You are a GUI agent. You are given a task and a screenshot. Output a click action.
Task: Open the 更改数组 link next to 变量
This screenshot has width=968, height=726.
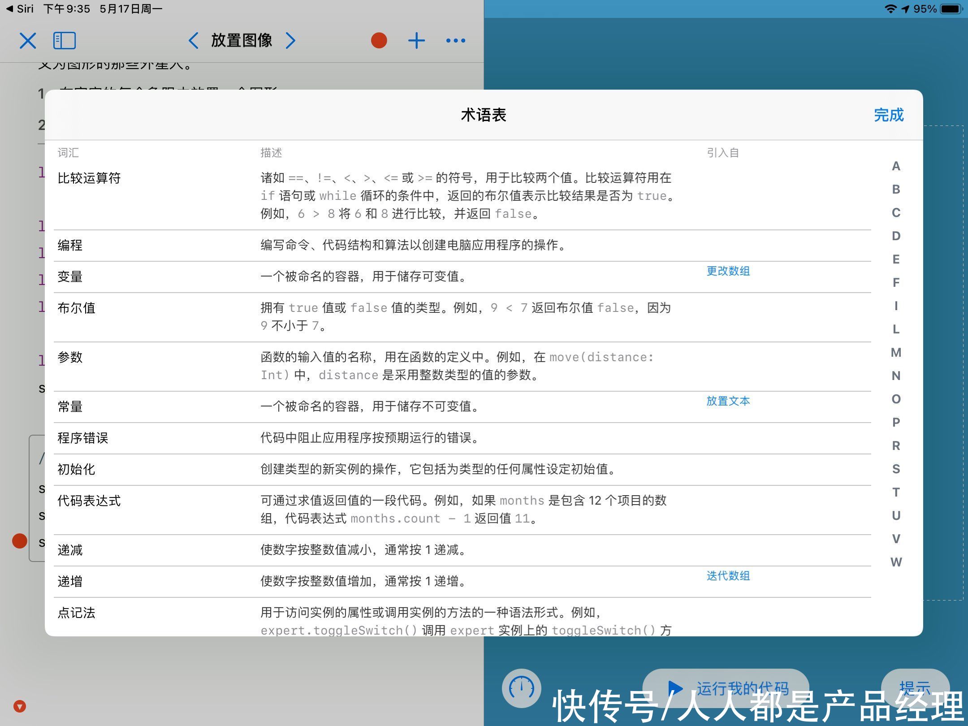728,271
